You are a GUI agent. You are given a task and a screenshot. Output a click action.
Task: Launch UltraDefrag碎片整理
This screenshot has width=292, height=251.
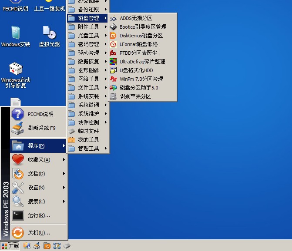[142, 62]
